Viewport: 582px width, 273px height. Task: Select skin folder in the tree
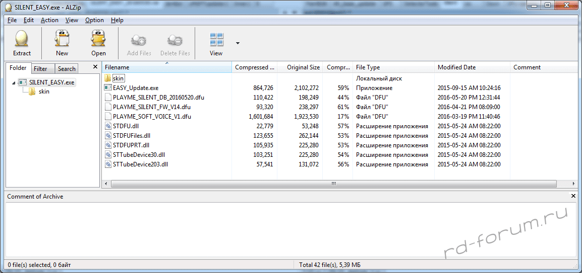(44, 92)
